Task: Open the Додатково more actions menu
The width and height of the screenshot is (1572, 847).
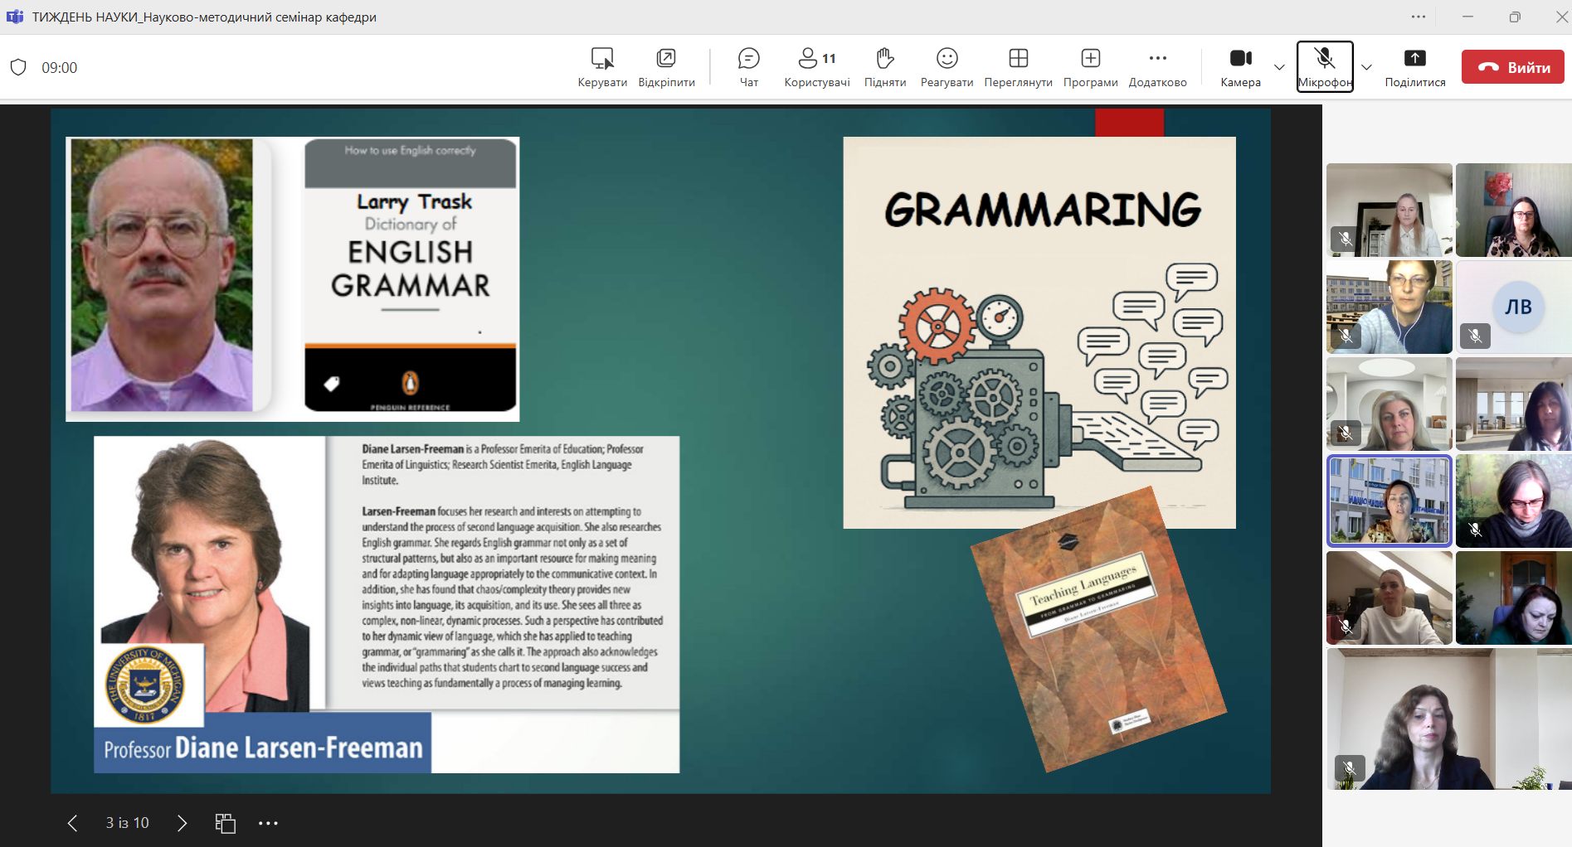Action: 1157,67
